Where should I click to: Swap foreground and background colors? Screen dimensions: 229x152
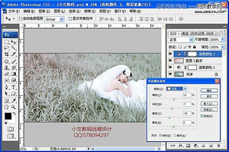pyautogui.click(x=14, y=113)
